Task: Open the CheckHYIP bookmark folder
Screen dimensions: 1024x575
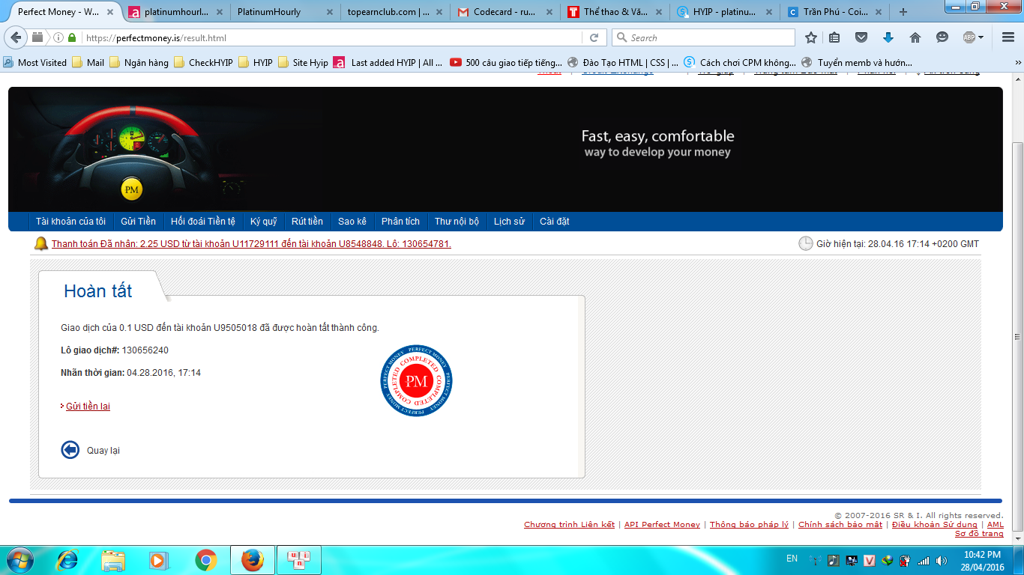Action: [x=205, y=63]
